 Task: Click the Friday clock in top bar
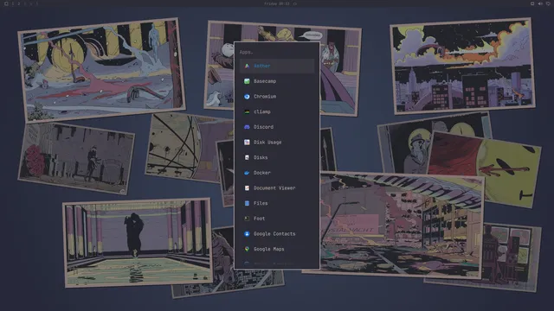(x=277, y=3)
